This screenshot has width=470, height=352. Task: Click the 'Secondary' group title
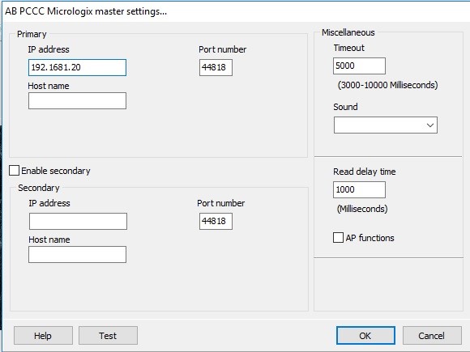pos(39,188)
